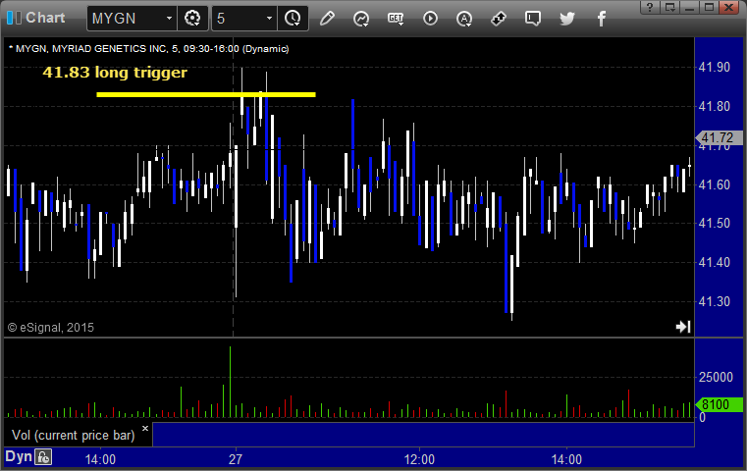Image resolution: width=747 pixels, height=471 pixels.
Task: Expand the interval 5 dropdown arrow
Action: coord(269,19)
